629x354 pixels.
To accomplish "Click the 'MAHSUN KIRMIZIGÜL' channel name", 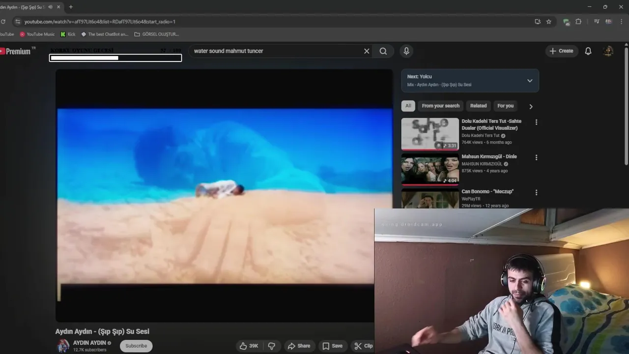I will click(482, 164).
